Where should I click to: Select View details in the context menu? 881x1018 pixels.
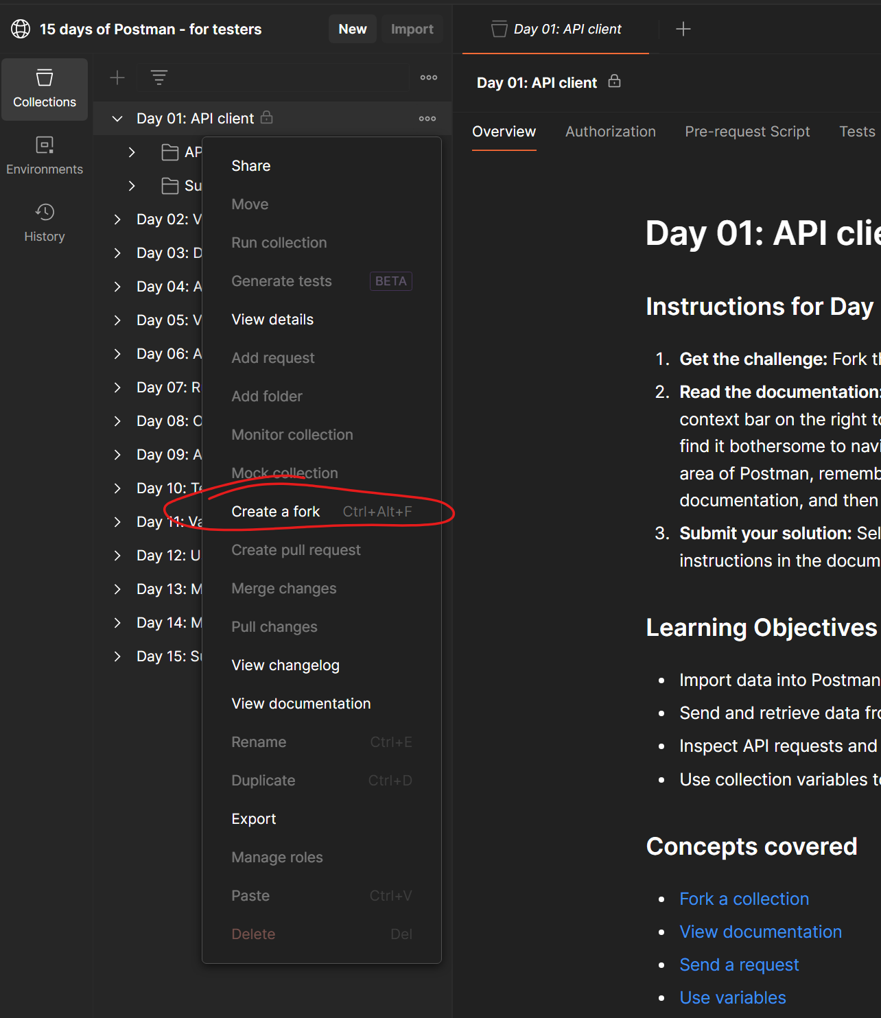[x=322, y=320]
